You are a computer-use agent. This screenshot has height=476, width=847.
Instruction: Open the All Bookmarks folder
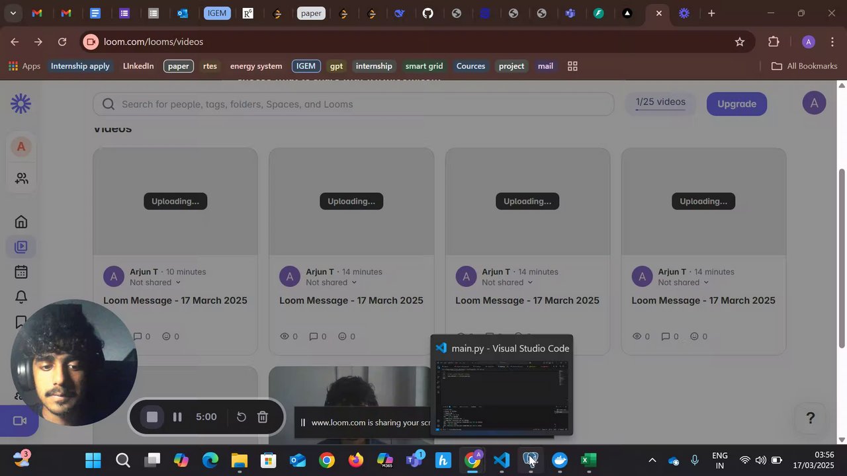pos(805,66)
